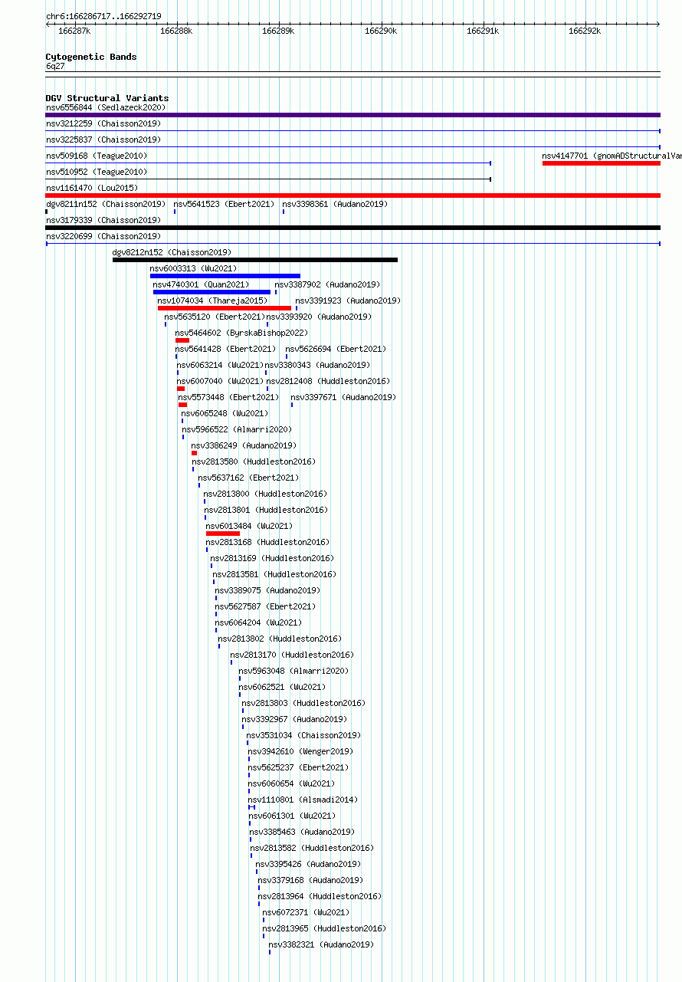Image resolution: width=682 pixels, height=982 pixels.
Task: Click nsv2813800 (Huddleston2016) label
Action: (266, 494)
